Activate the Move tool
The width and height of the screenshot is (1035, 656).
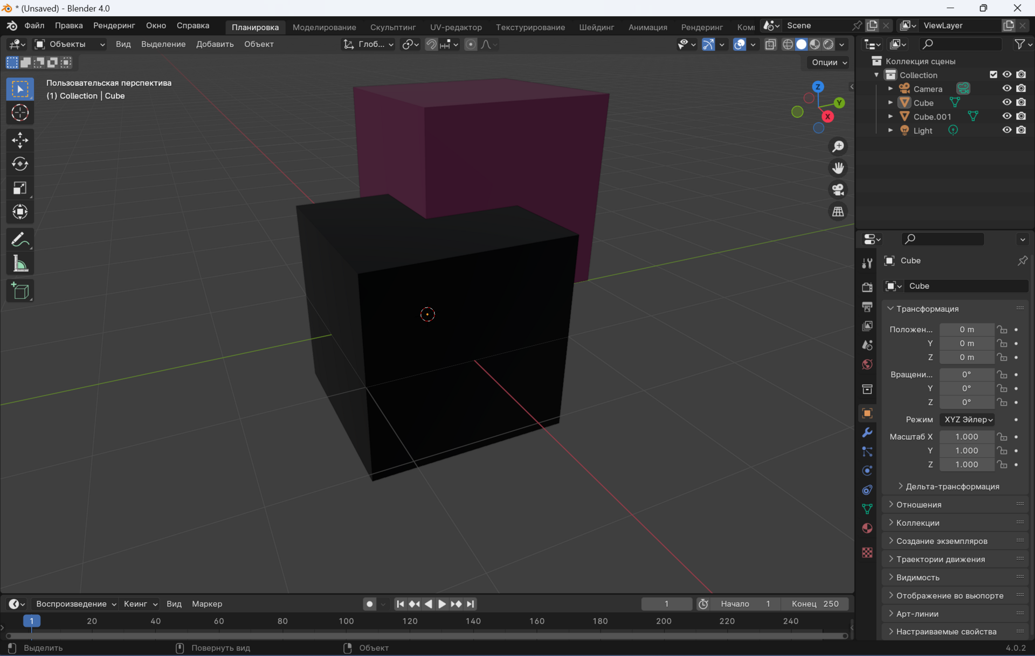coord(20,140)
